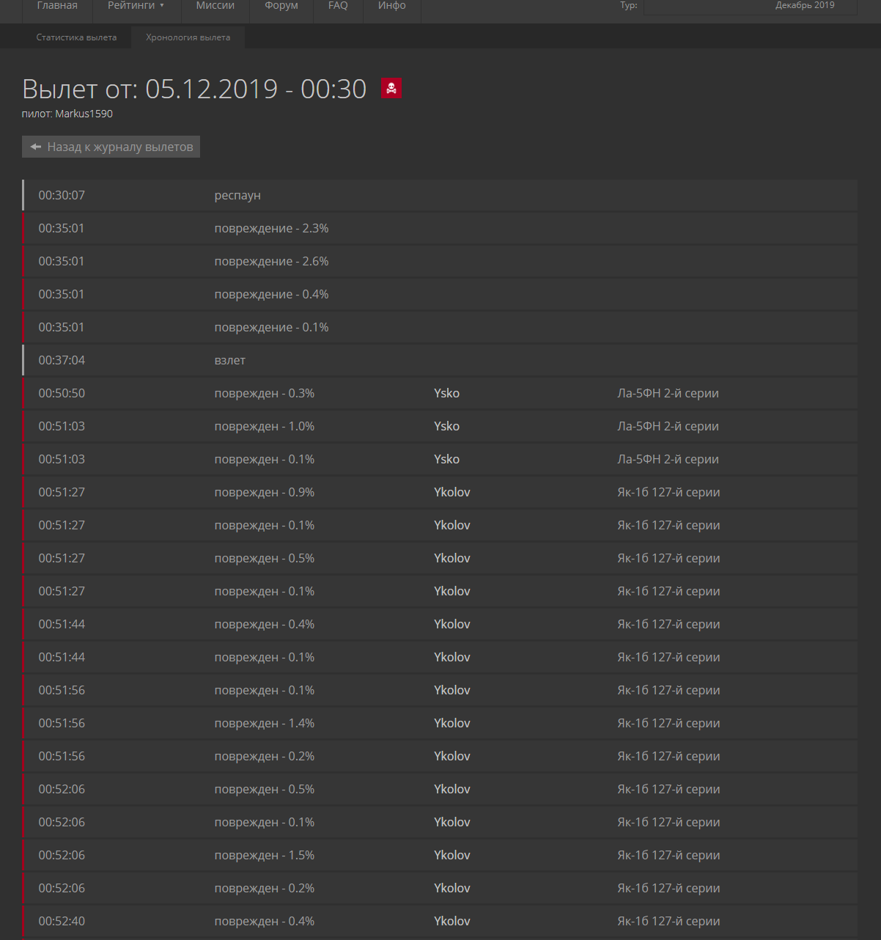Click Ykolov in the 00:51:27 0.9% damage row
This screenshot has height=940, width=881.
(451, 492)
